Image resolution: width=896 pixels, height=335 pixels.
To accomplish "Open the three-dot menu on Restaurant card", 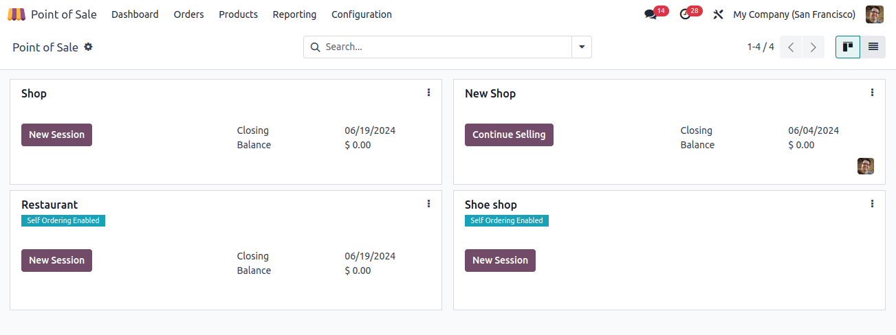I will tap(428, 204).
